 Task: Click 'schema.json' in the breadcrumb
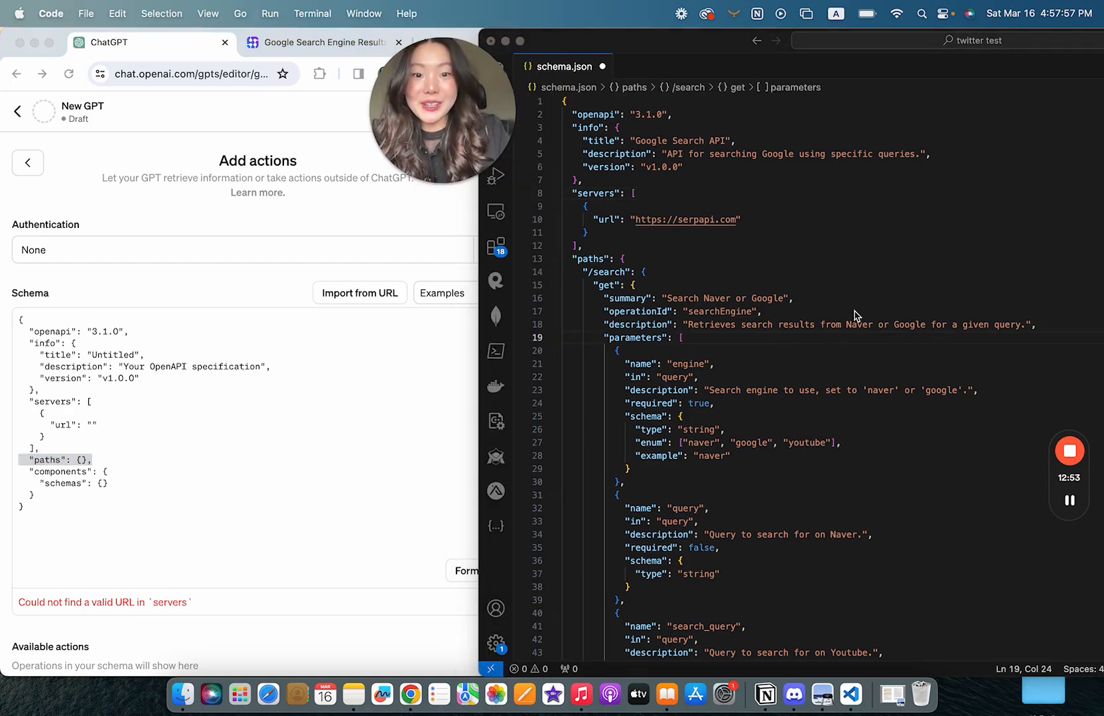pos(569,88)
